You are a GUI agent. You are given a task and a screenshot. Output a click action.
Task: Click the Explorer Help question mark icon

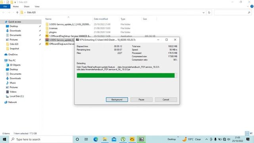(x=252, y=6)
